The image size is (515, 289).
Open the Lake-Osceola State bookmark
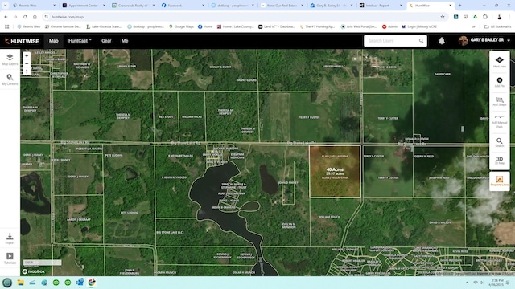(x=104, y=26)
